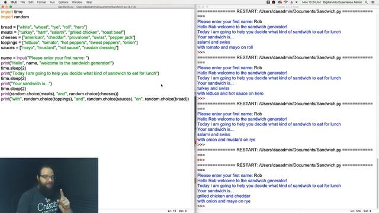Click the bottom '>>>' prompt in the shell

coord(201,206)
